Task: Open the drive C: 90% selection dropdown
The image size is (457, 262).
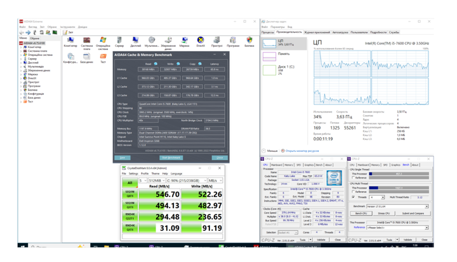Action: click(187, 180)
